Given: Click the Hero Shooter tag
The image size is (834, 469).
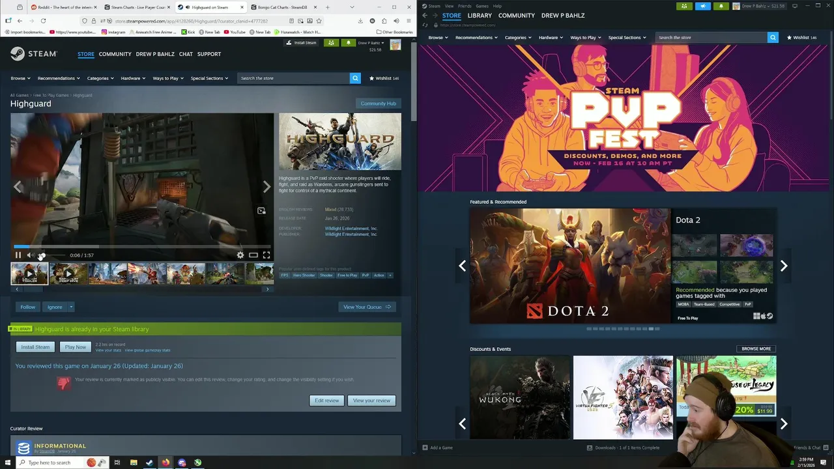Looking at the screenshot, I should click(304, 276).
